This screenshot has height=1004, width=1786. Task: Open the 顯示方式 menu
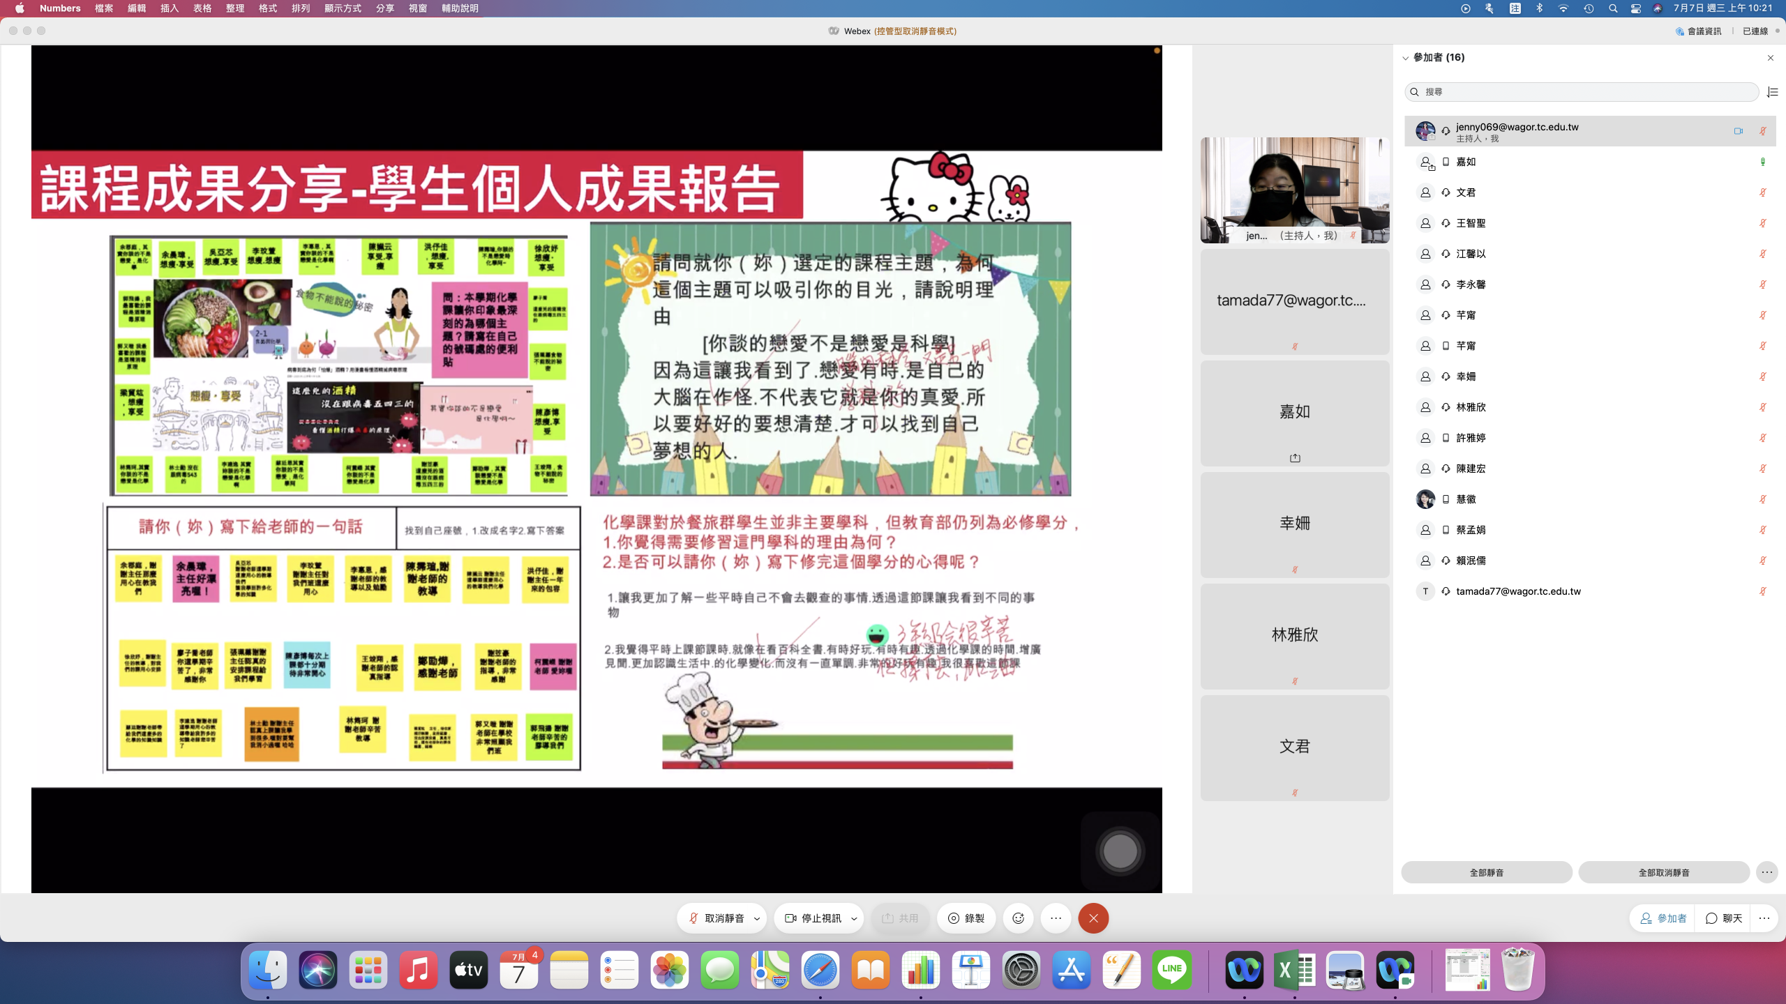tap(343, 8)
